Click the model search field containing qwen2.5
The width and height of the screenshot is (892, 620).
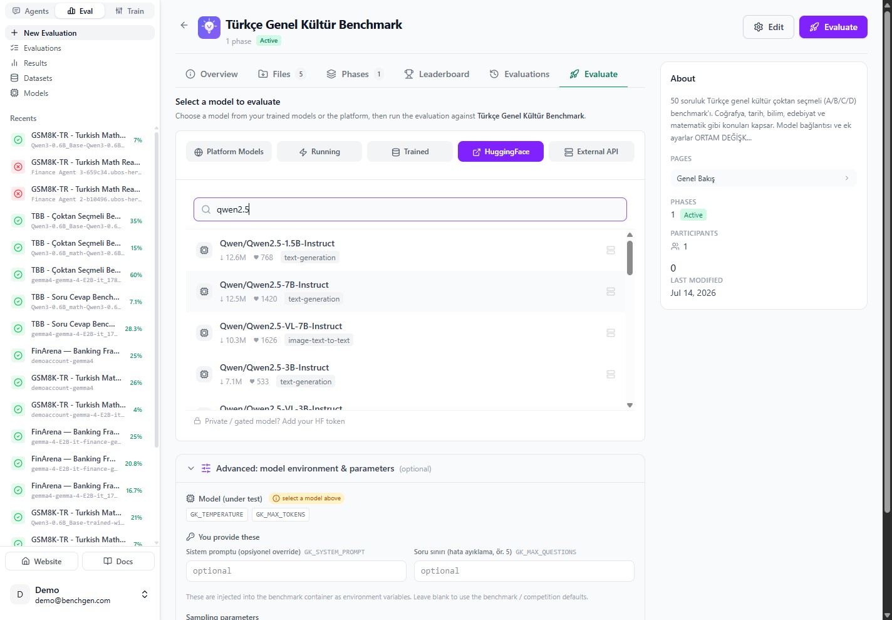410,209
